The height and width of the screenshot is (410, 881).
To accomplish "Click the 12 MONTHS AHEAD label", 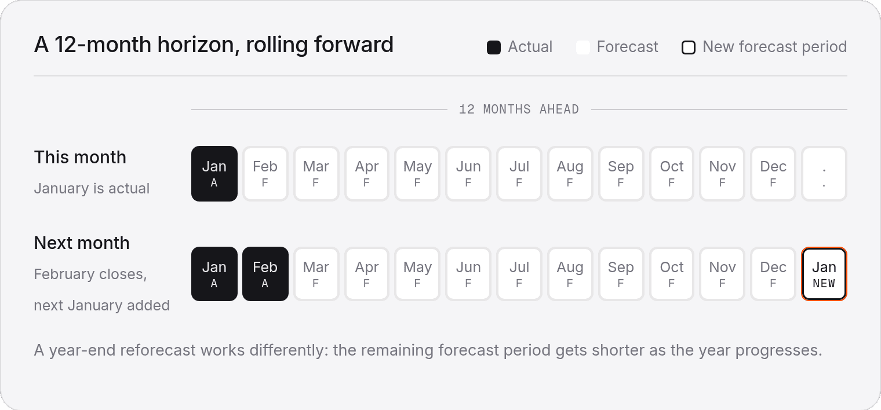I will coord(519,109).
